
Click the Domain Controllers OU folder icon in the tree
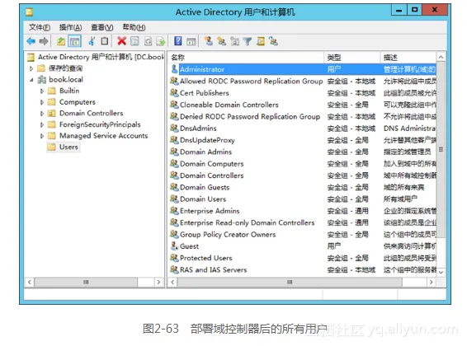52,113
